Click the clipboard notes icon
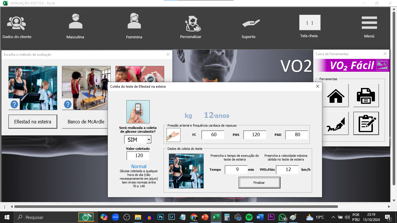This screenshot has width=397, height=223. coord(366,123)
